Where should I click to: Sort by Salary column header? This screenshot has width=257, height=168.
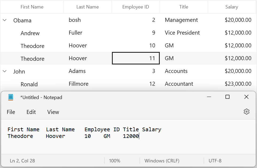coord(232,7)
